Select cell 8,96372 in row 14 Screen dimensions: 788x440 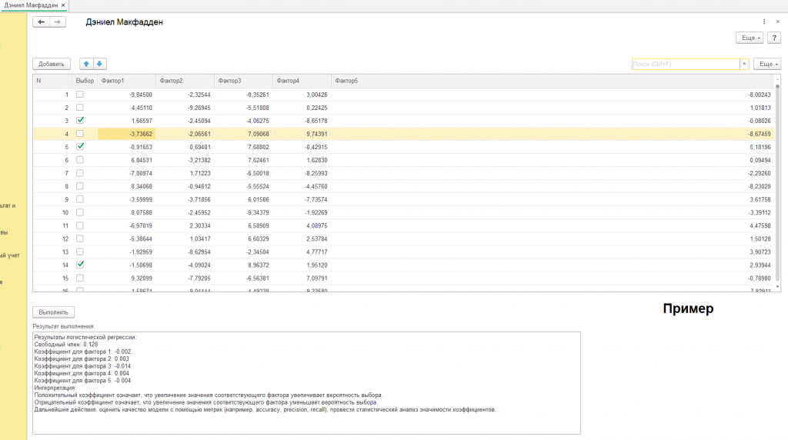tap(244, 265)
